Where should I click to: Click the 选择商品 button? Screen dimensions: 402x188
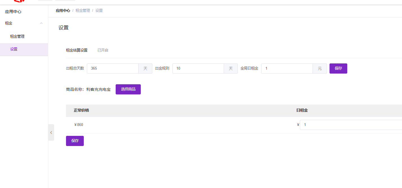tap(128, 89)
